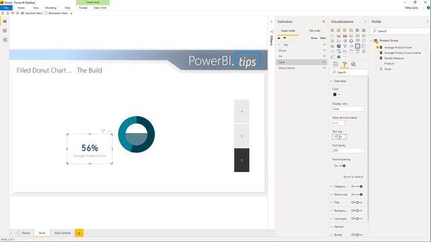
Task: Switch to Model view in left sidebar
Action: coord(5,40)
